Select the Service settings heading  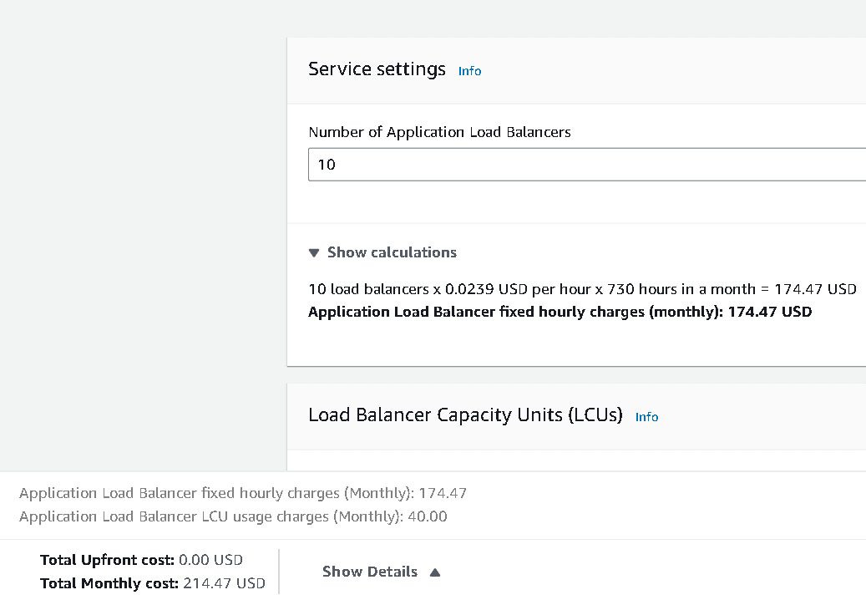[x=377, y=69]
